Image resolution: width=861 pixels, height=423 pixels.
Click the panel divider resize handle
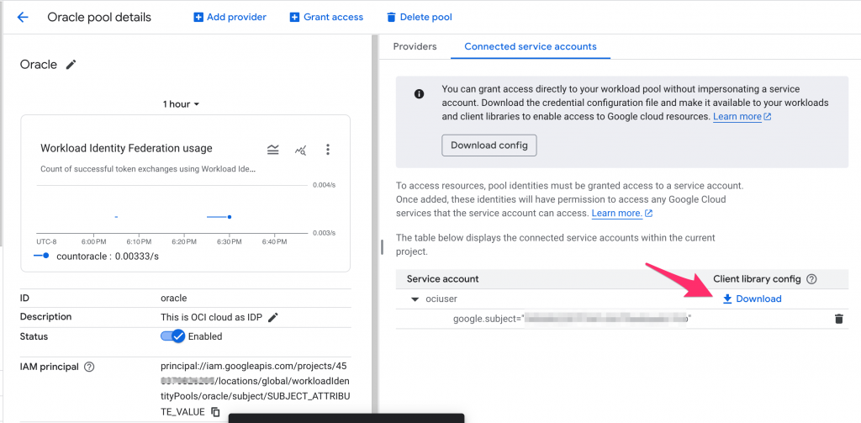[382, 247]
